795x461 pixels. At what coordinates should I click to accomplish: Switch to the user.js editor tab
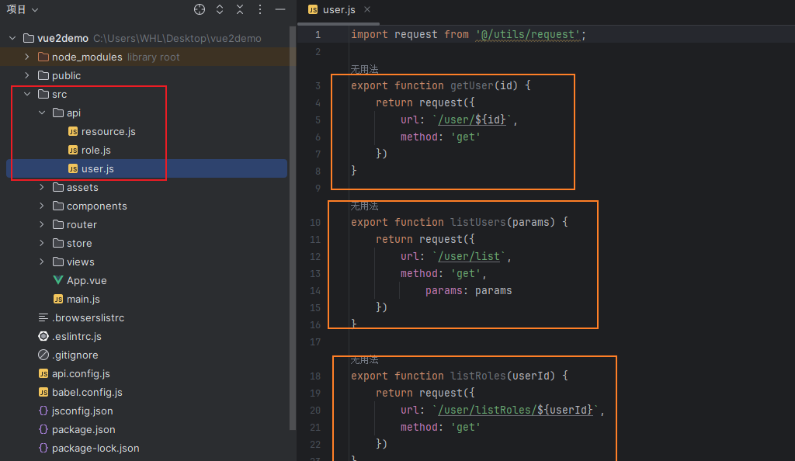(338, 10)
